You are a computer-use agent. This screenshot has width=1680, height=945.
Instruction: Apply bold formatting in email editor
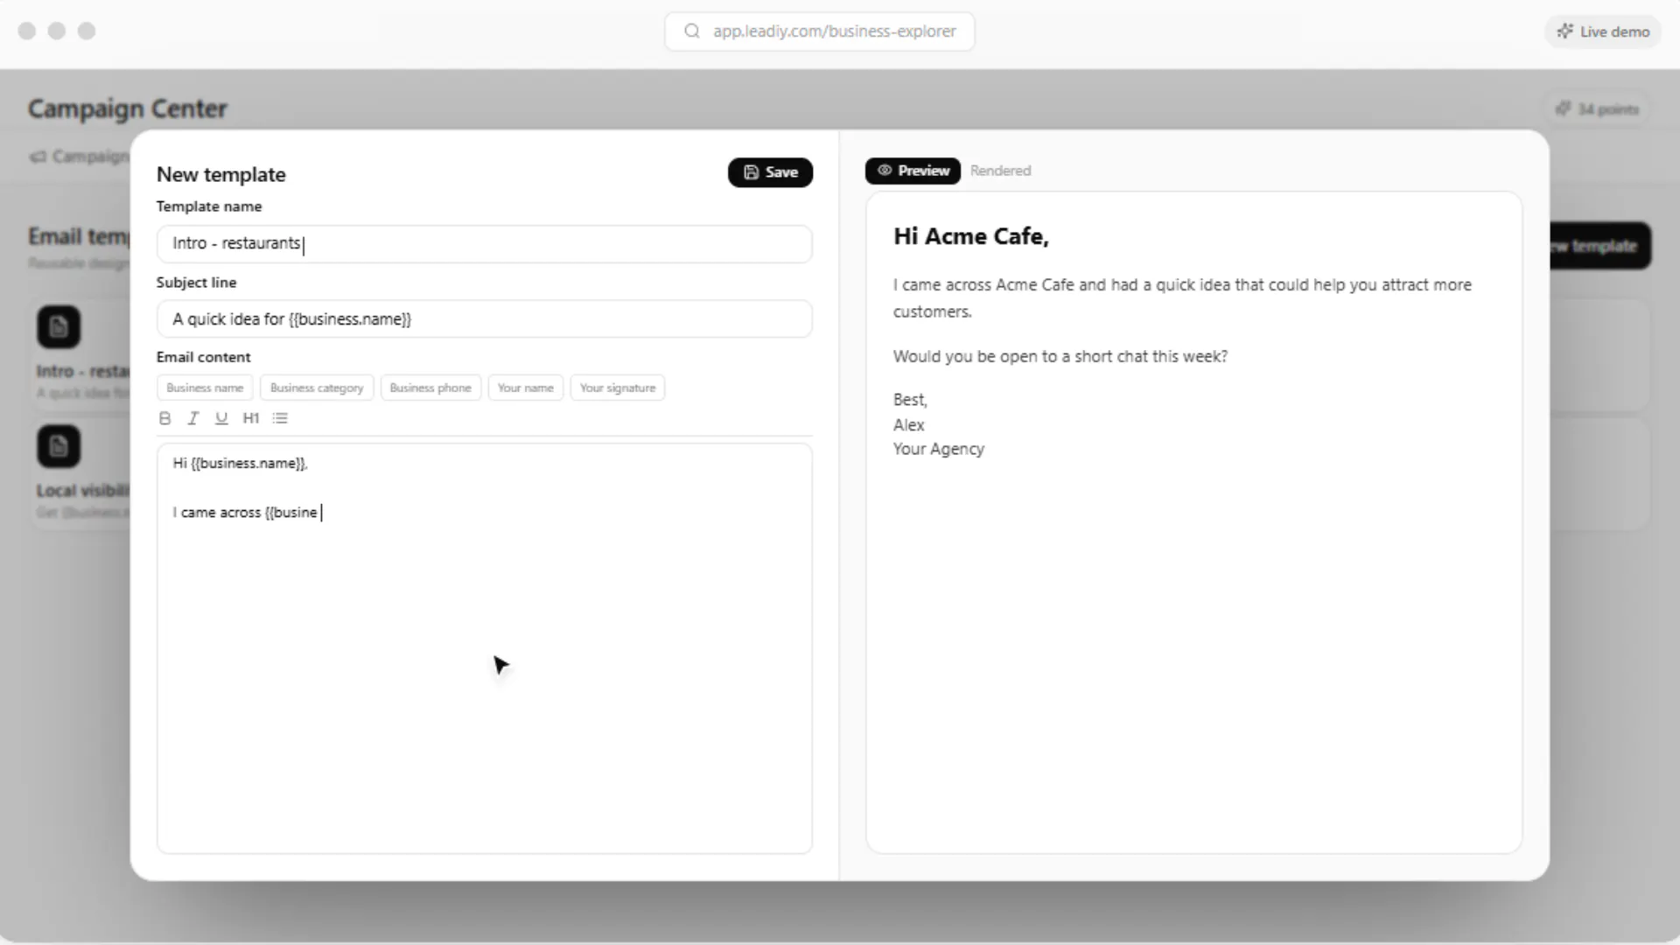164,418
